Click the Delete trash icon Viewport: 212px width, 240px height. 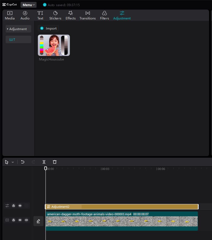tap(55, 162)
